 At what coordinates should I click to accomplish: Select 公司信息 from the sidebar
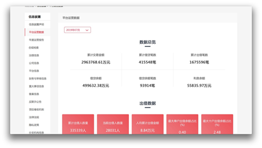click(x=34, y=63)
